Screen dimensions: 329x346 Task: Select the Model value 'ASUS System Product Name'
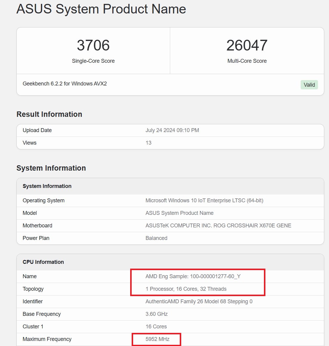[x=179, y=213]
